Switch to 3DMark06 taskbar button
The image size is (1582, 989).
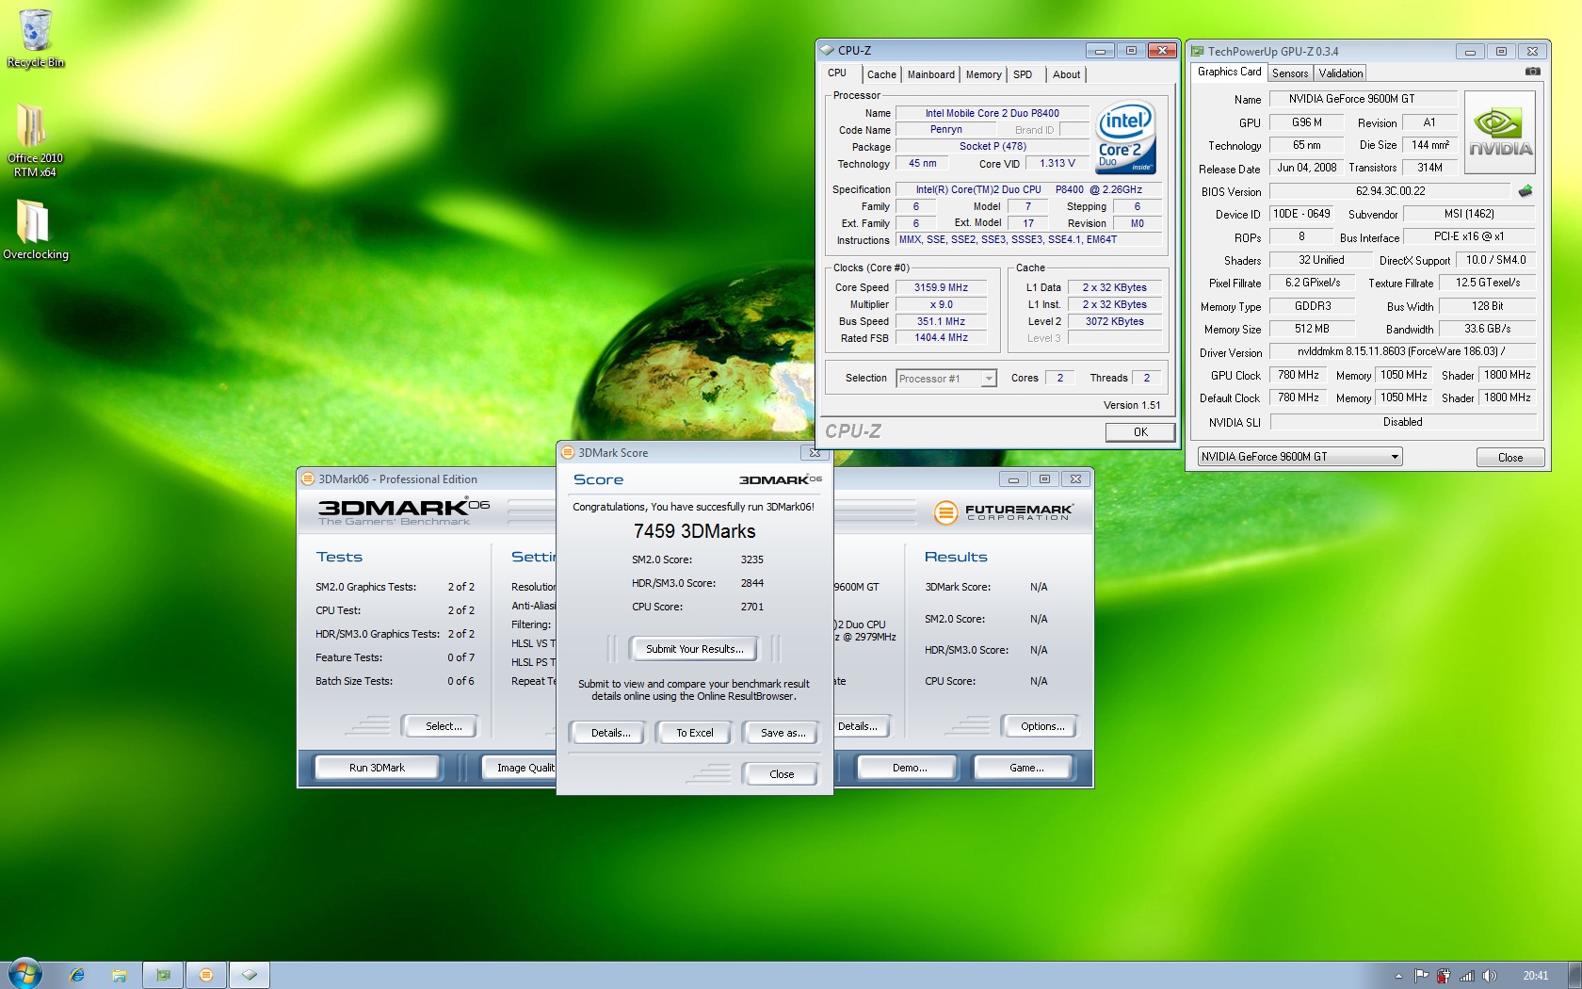[x=206, y=975]
